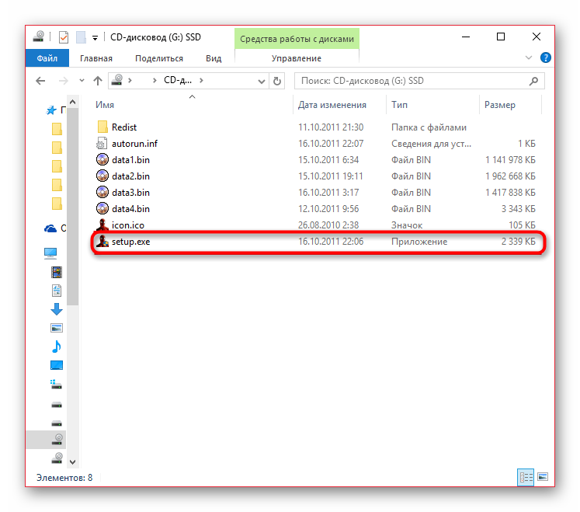Click the Forward navigation arrow
The image size is (580, 512).
point(63,81)
